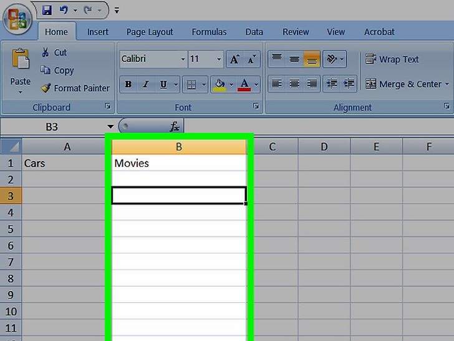Select the Format Painter brush

pos(46,88)
